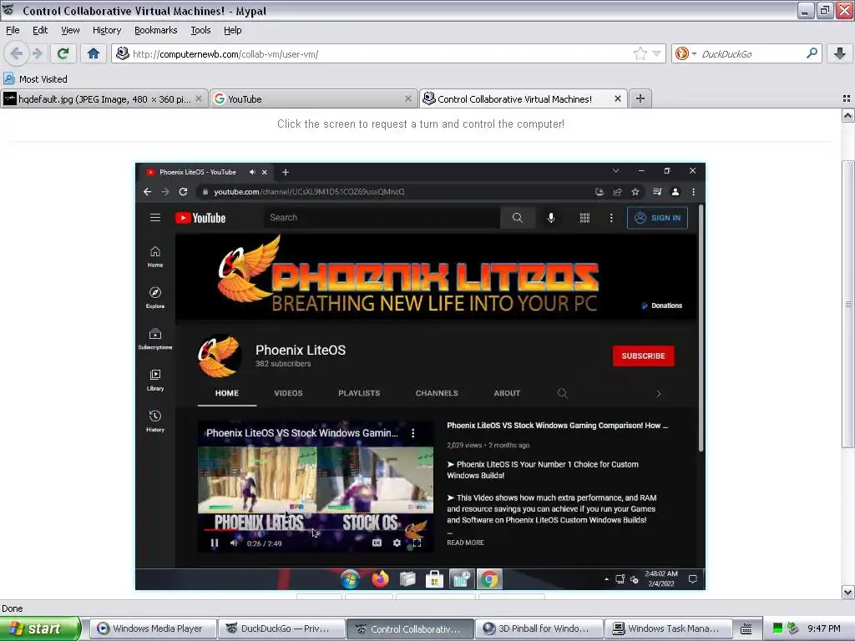This screenshot has width=855, height=641.
Task: Open Microsoft Store icon in VM taskbar
Action: [x=434, y=579]
